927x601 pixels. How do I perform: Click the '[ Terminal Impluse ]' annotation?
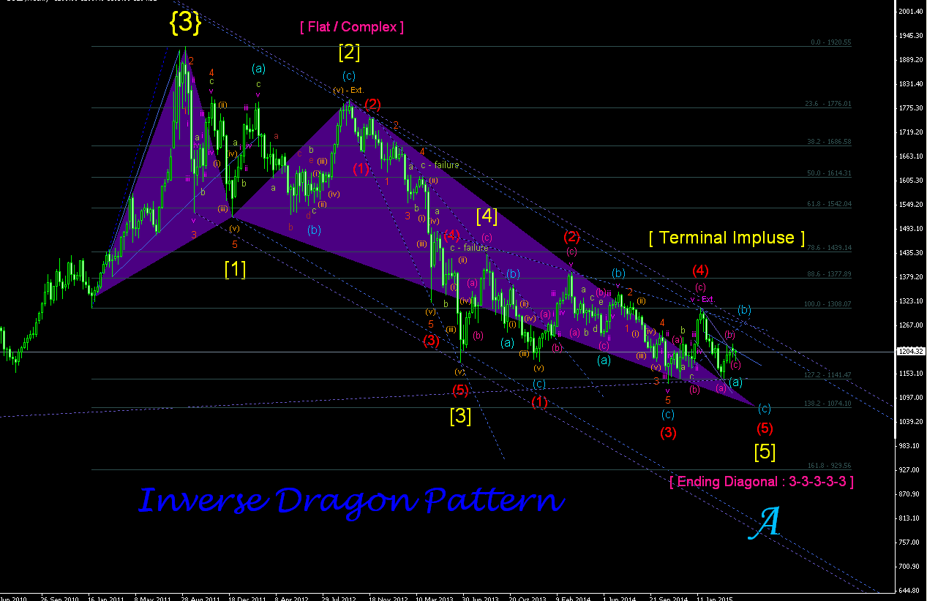click(727, 238)
